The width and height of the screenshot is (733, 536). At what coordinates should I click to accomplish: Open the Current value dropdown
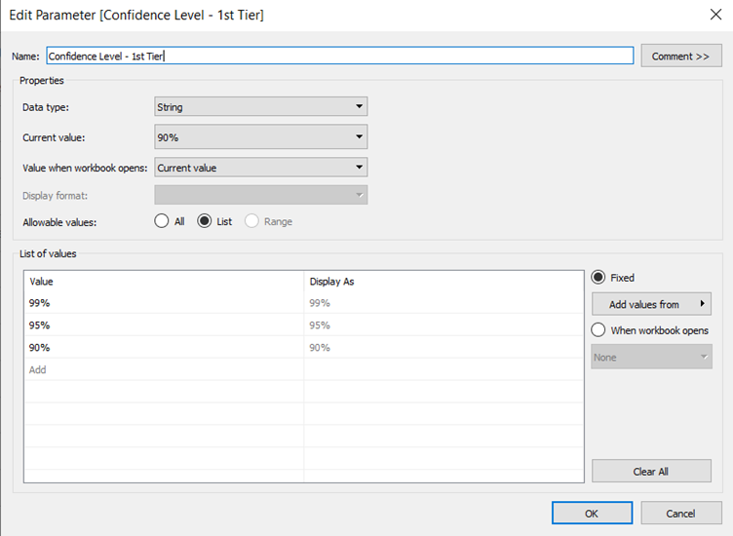(x=260, y=137)
